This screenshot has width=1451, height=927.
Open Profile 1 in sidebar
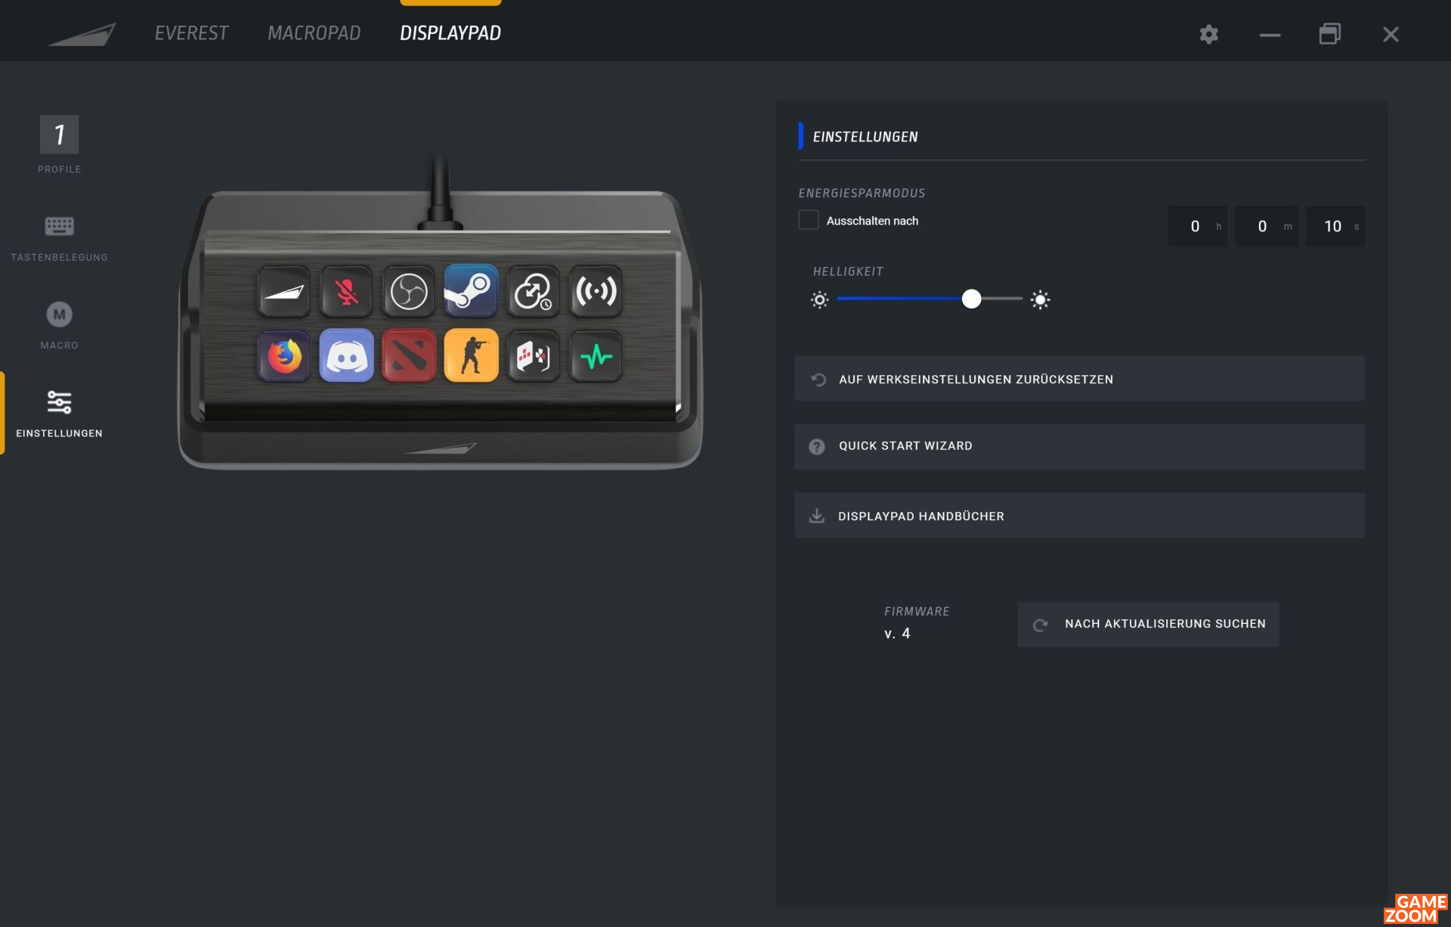[x=59, y=144]
